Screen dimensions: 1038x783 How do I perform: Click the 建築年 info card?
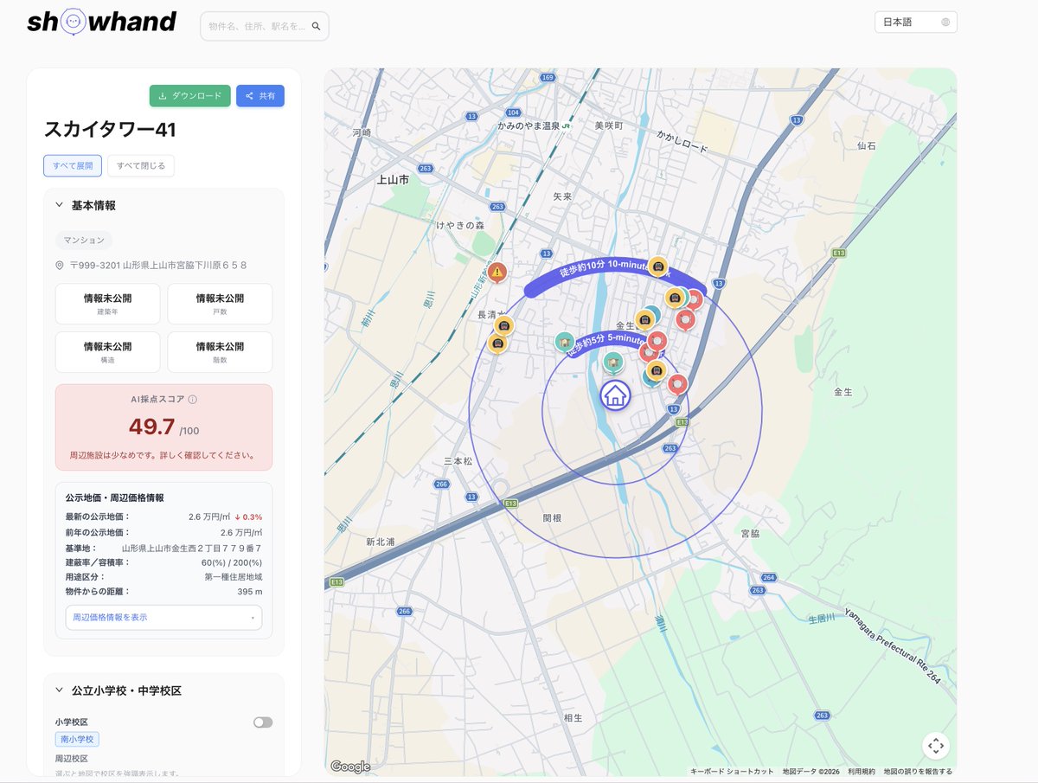[x=107, y=304]
